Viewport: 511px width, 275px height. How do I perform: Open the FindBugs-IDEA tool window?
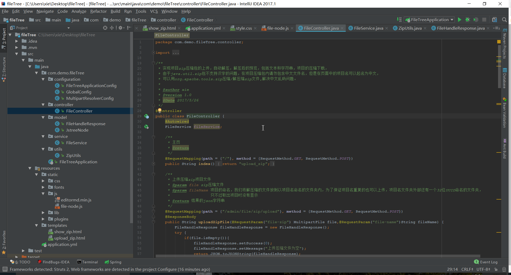pyautogui.click(x=54, y=262)
